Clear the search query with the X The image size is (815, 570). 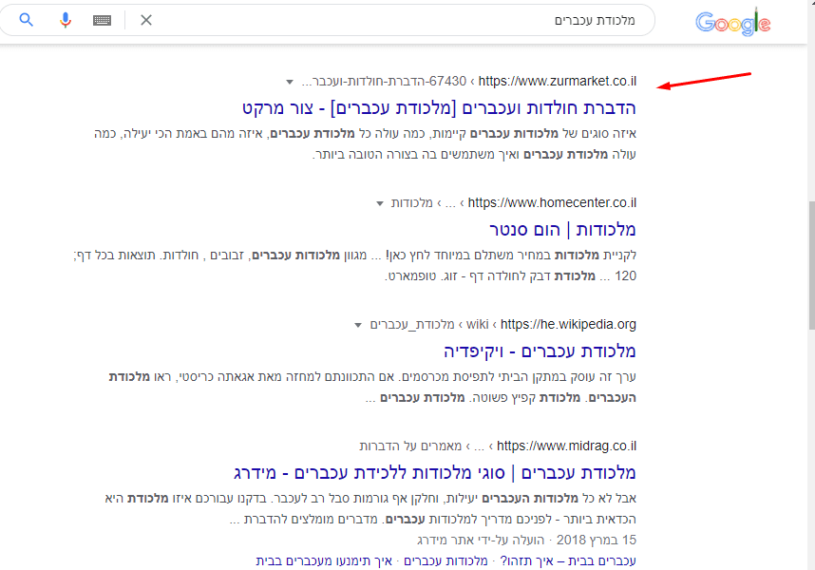(x=146, y=20)
